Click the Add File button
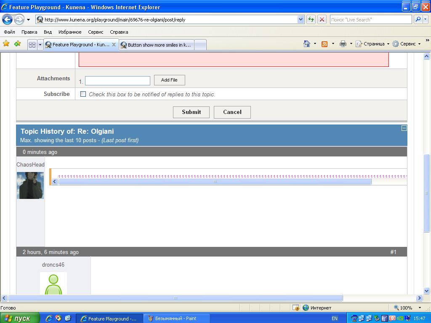Image resolution: width=431 pixels, height=323 pixels. (x=169, y=80)
